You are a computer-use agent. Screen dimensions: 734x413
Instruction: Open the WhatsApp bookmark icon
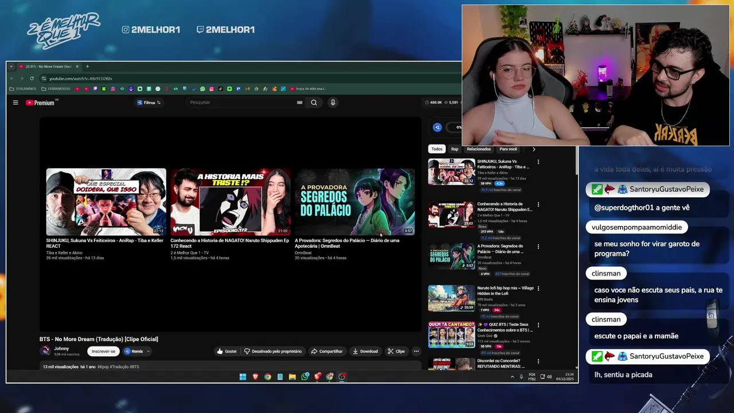[x=202, y=89]
